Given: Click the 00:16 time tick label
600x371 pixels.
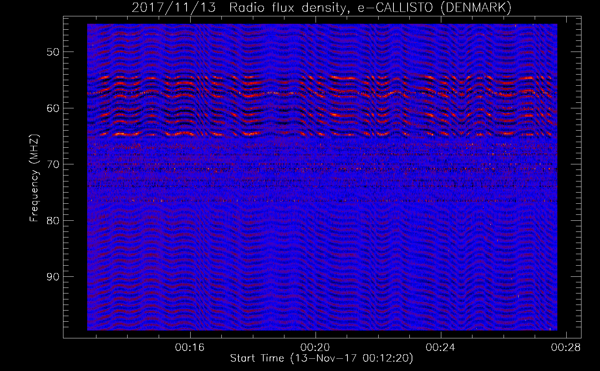Looking at the screenshot, I should 190,347.
